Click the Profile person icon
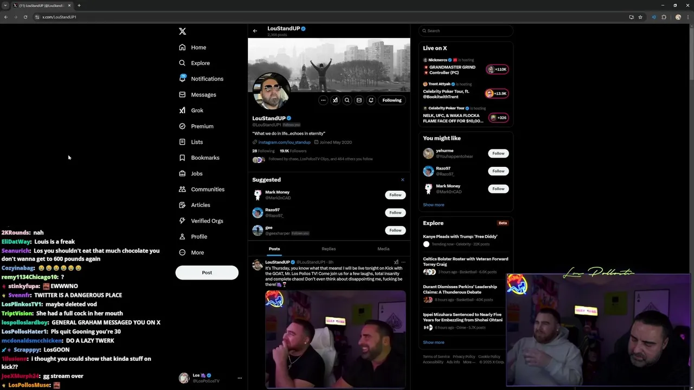This screenshot has width=694, height=390. [182, 236]
